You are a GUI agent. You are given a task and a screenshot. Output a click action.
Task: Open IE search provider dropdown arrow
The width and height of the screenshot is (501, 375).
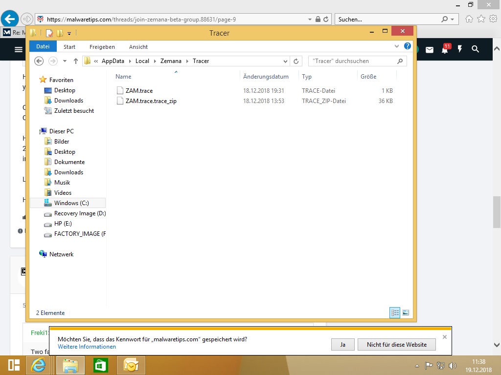452,19
